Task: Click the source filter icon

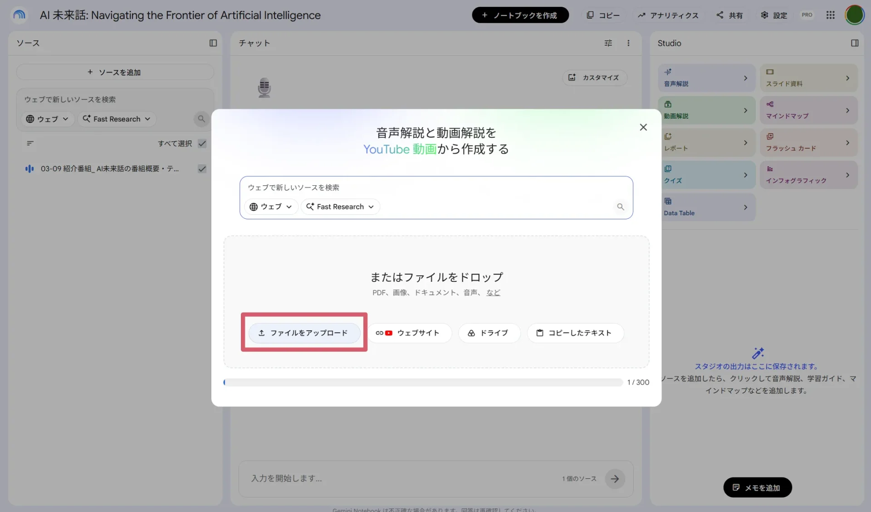Action: point(30,143)
